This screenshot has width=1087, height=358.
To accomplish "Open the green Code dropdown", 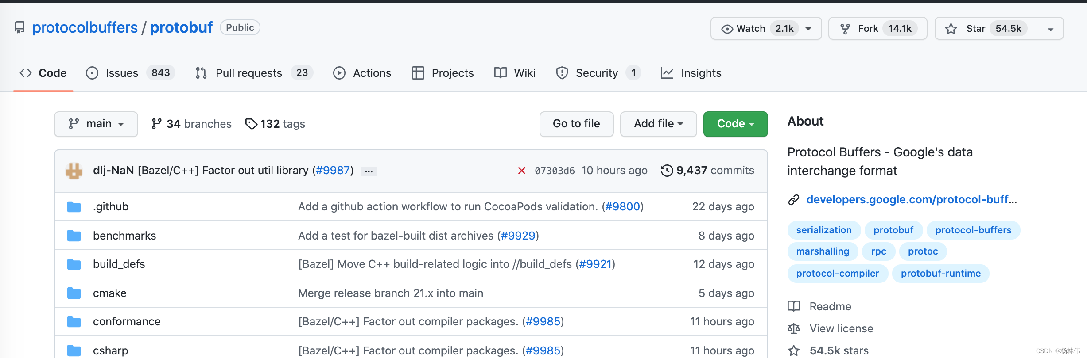I will point(735,124).
